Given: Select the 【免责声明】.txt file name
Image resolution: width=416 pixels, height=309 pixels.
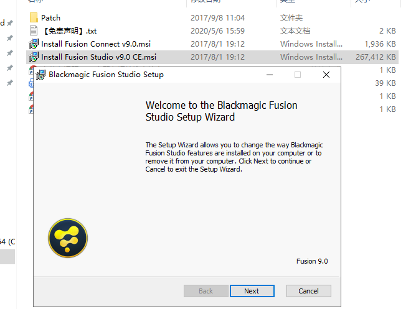Looking at the screenshot, I should click(69, 31).
